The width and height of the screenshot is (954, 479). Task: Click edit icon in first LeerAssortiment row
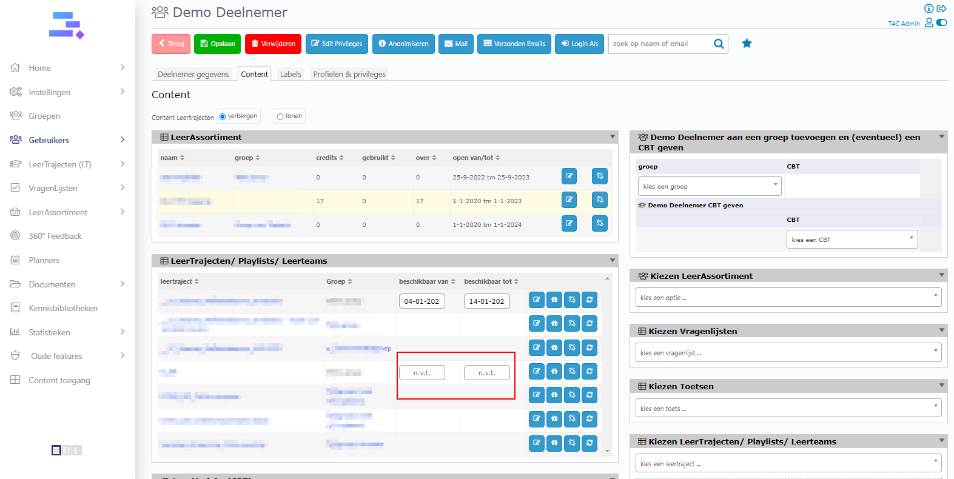pyautogui.click(x=569, y=176)
